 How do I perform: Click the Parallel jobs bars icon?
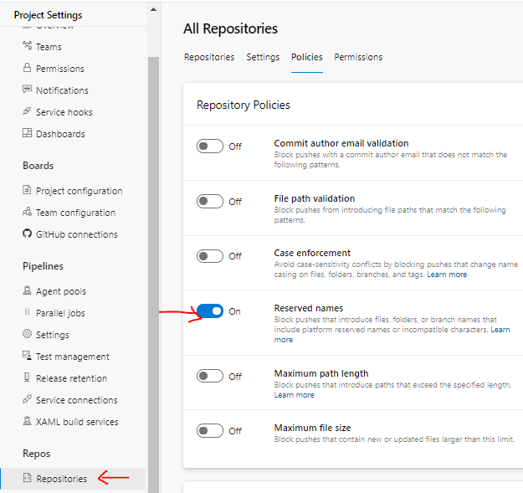click(x=27, y=312)
